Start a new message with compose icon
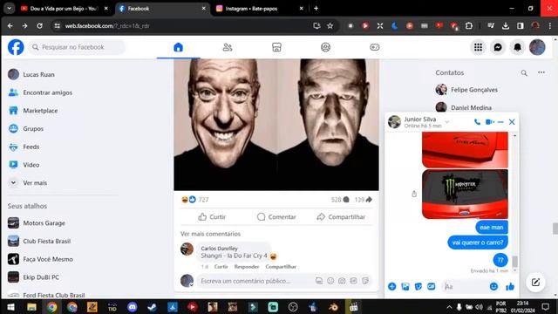Image resolution: width=558 pixels, height=314 pixels. (535, 283)
